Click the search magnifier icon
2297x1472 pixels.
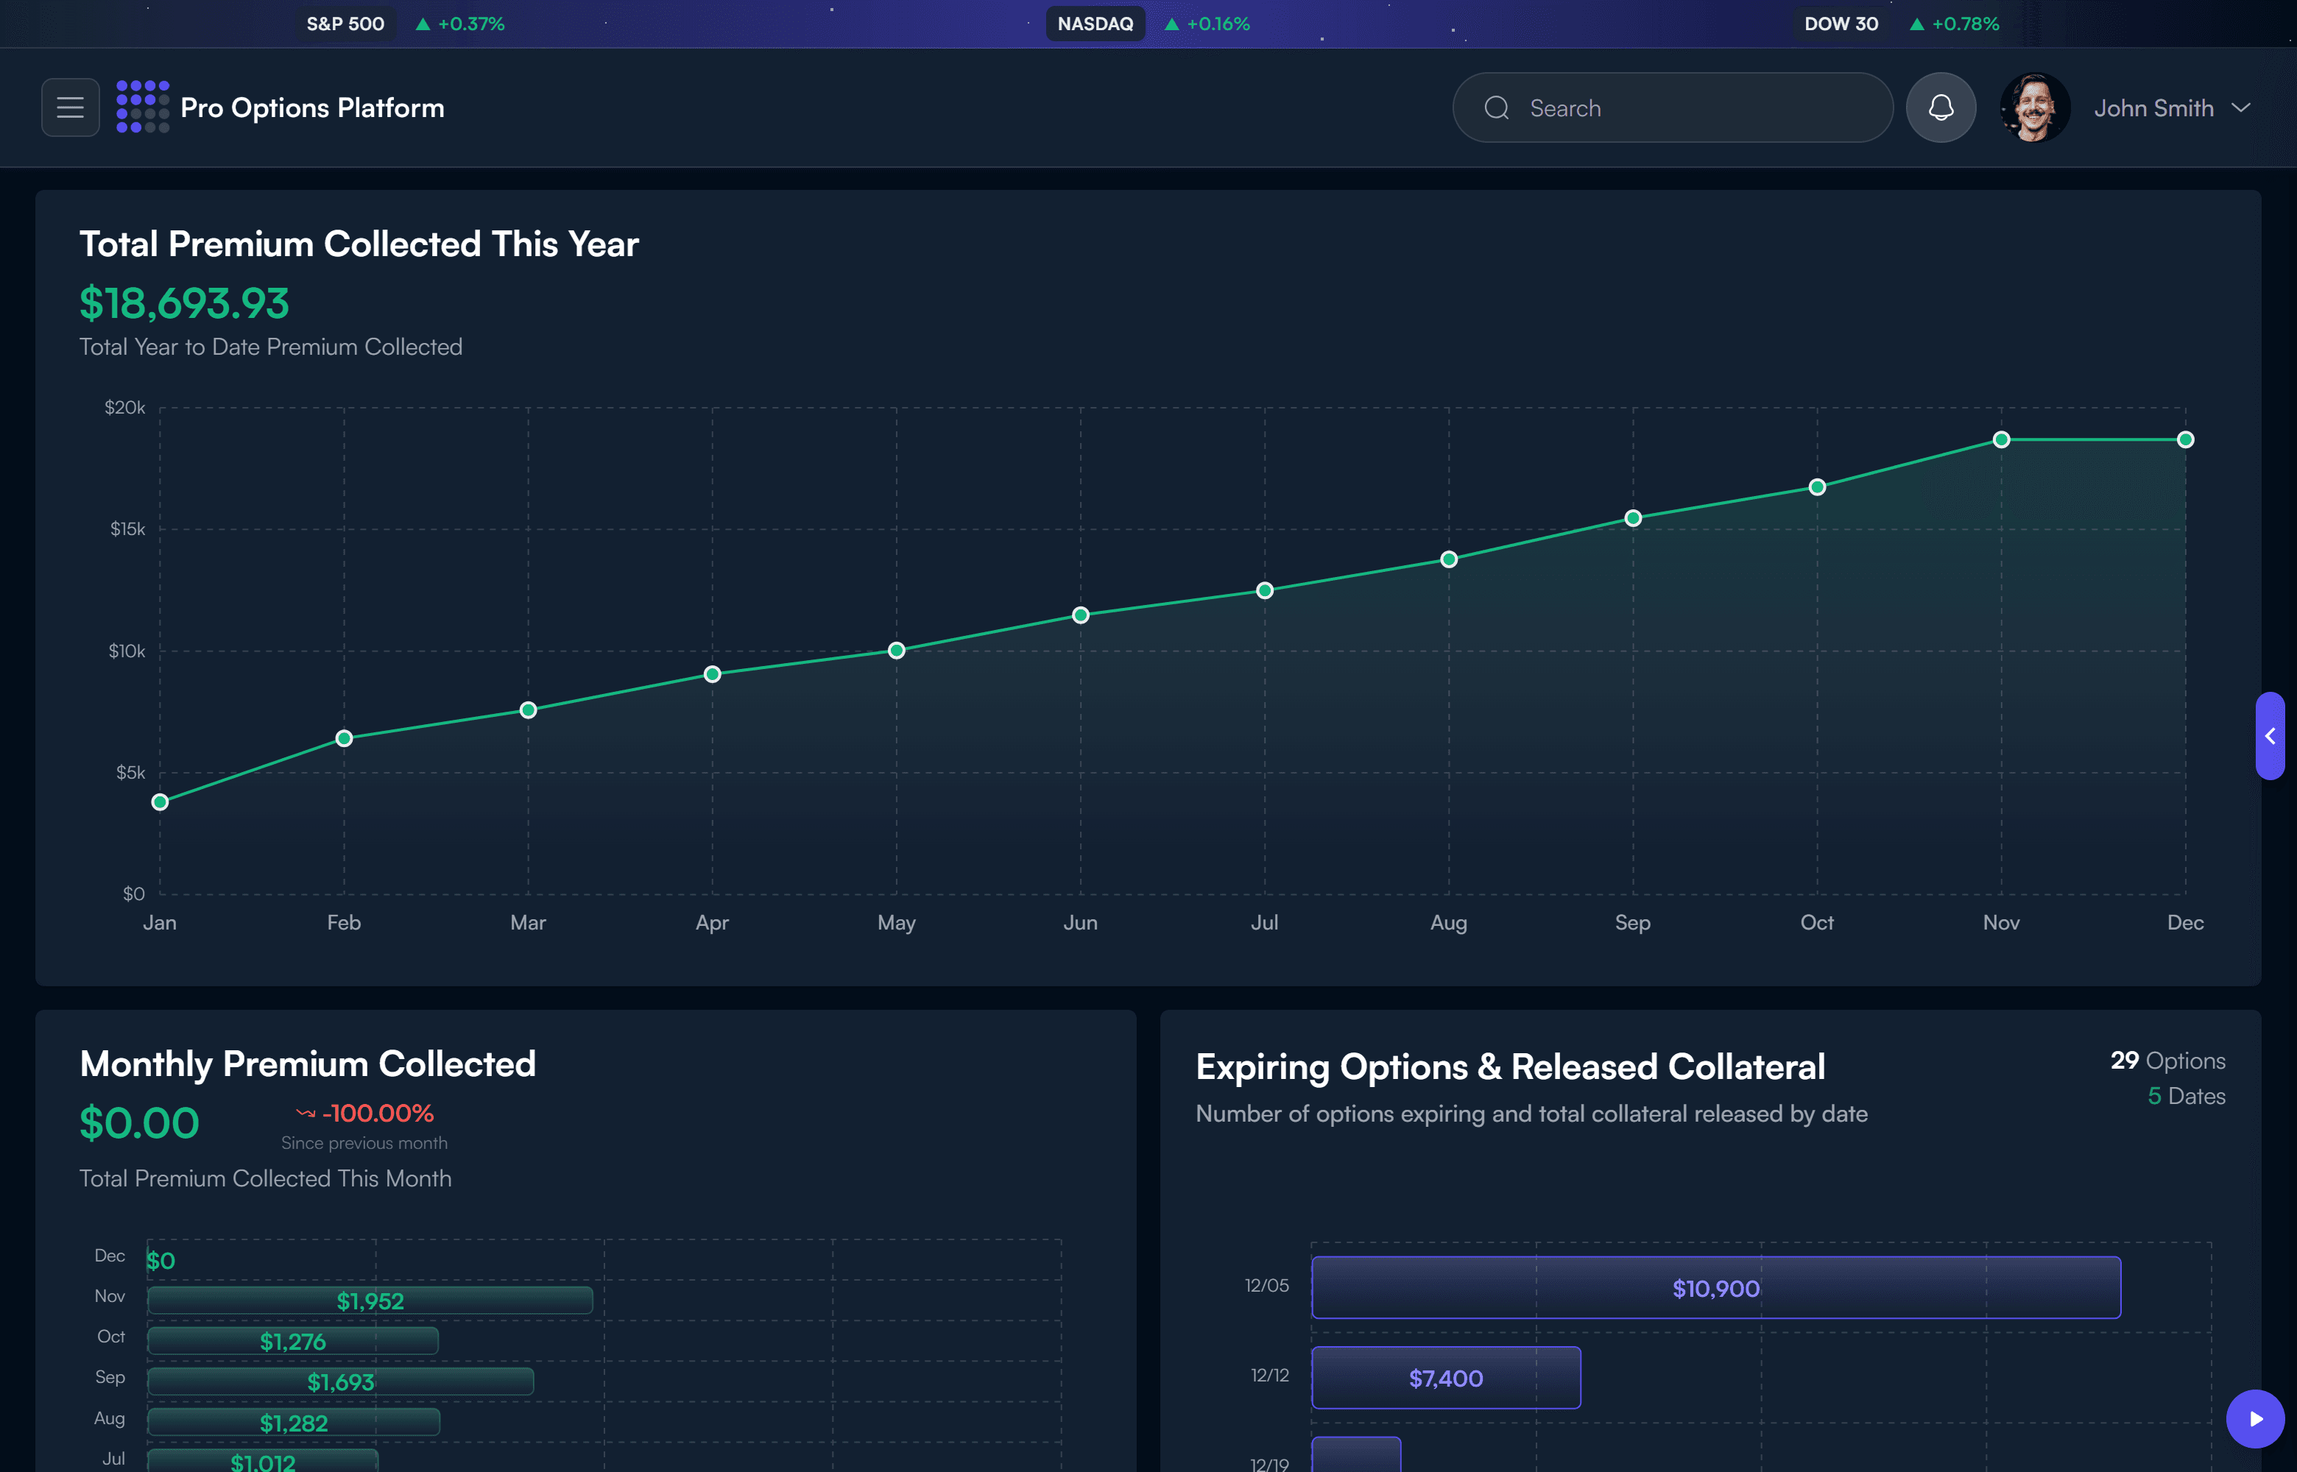[1496, 108]
